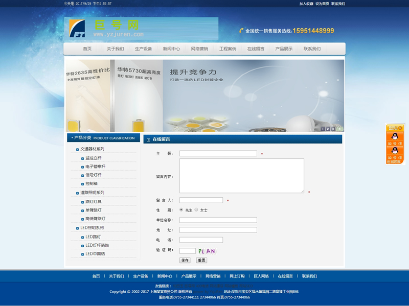Click 加入收藏 link at top right

(306, 4)
